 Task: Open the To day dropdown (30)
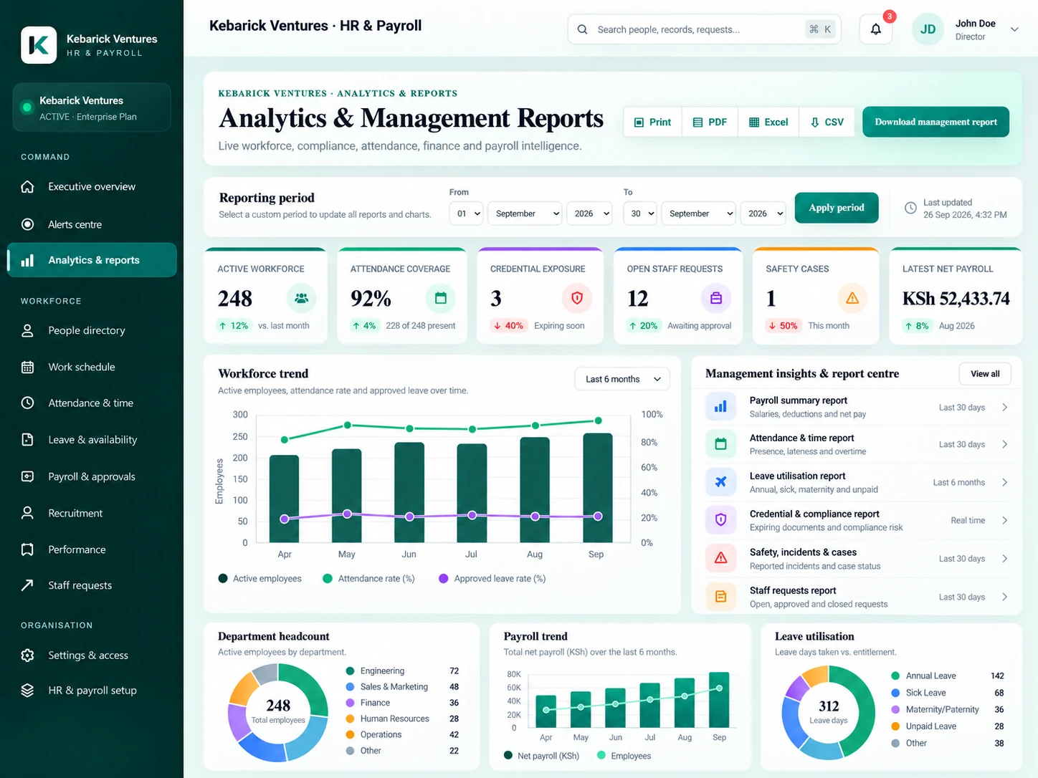pyautogui.click(x=639, y=213)
